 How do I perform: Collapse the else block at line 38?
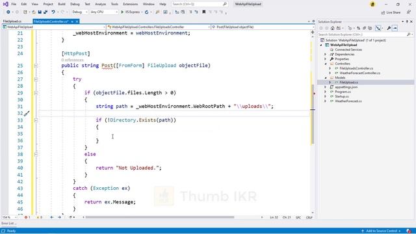[36, 154]
